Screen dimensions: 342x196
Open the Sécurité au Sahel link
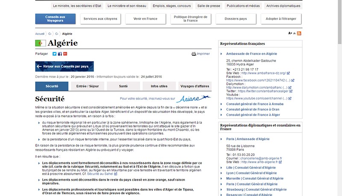point(100,174)
